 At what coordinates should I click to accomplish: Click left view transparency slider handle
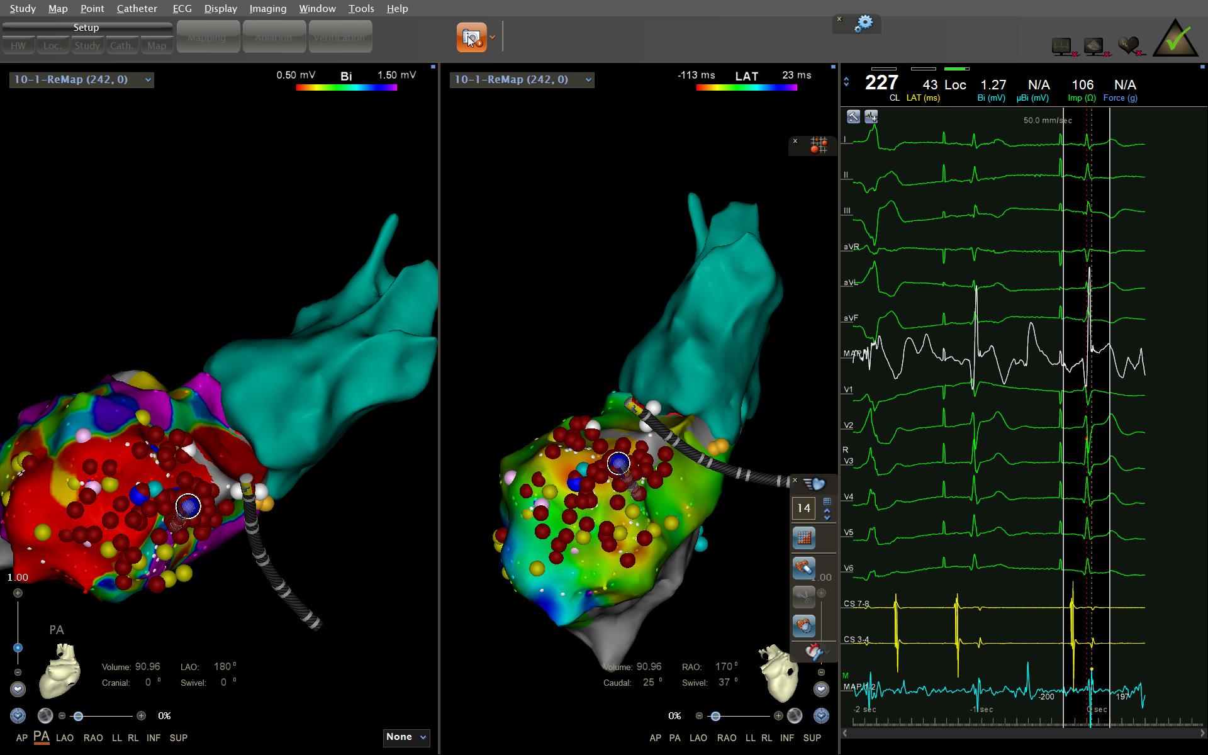click(78, 716)
